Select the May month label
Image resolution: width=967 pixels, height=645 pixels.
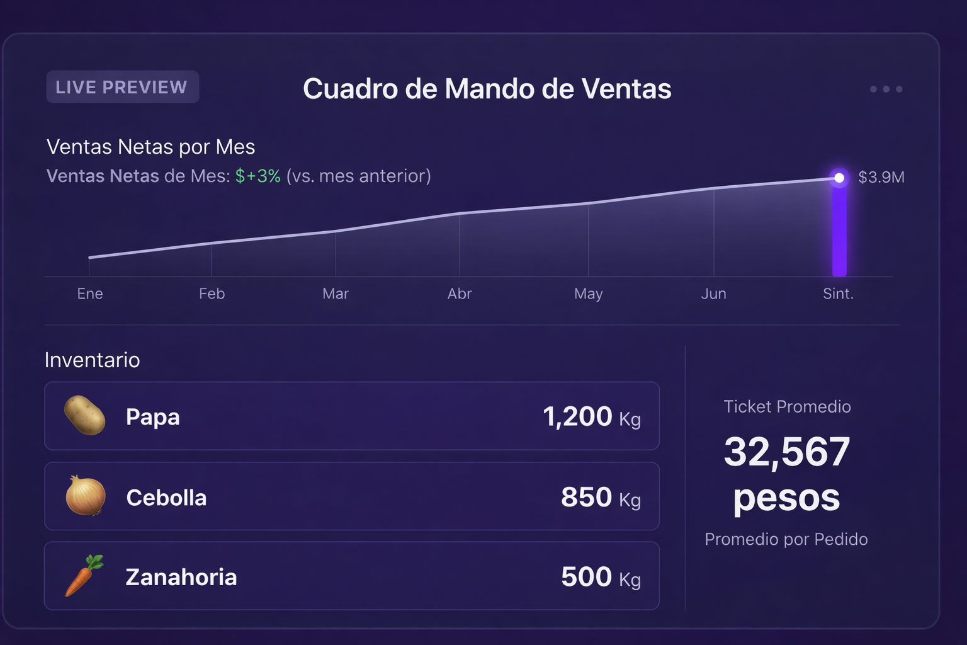589,294
